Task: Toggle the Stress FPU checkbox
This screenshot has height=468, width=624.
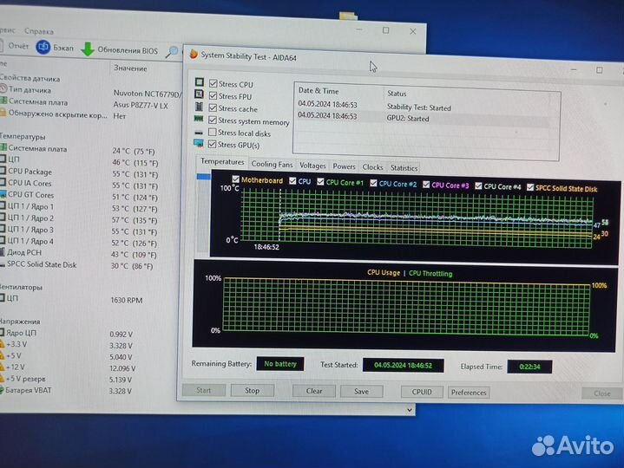Action: [213, 95]
